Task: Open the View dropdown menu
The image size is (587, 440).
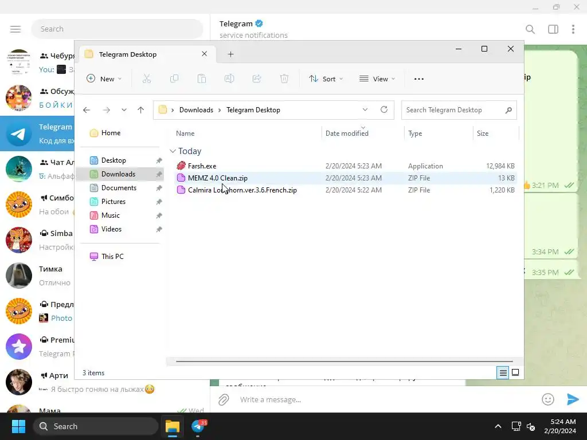Action: [377, 78]
